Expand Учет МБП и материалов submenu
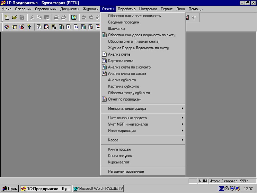 143,124
